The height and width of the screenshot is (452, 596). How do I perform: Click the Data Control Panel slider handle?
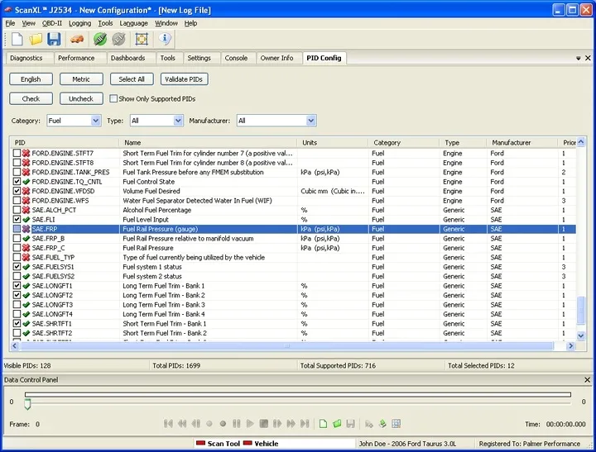[27, 404]
